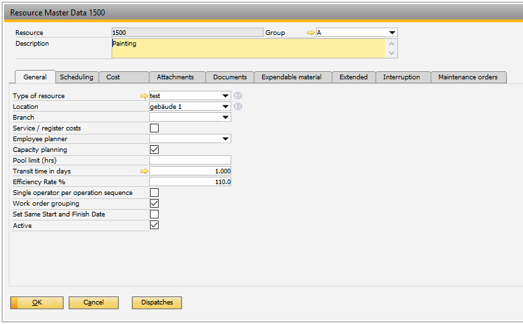Open Employee planner dropdown
This screenshot has height=324, width=523.
[225, 139]
